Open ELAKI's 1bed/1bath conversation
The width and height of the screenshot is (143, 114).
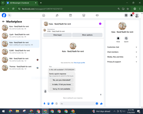[x=20, y=52]
